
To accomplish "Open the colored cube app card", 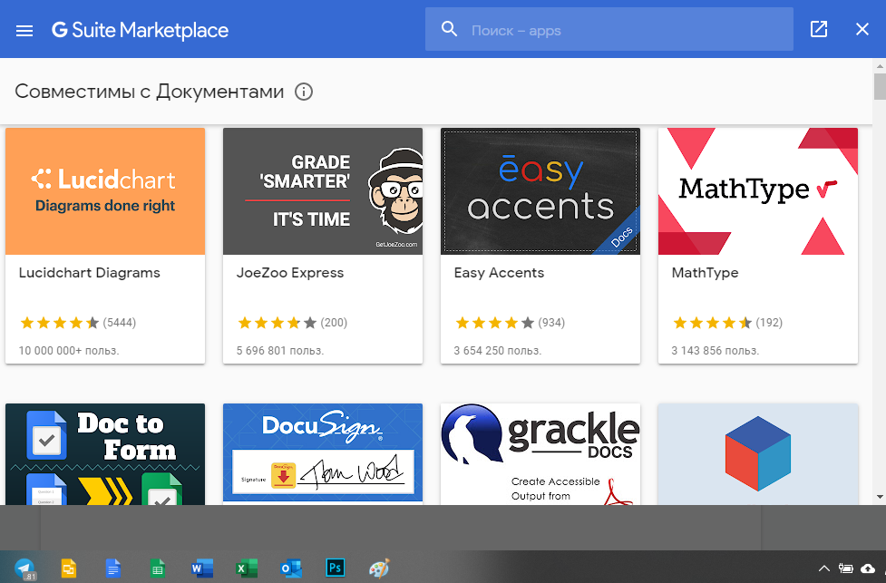I will coord(758,453).
